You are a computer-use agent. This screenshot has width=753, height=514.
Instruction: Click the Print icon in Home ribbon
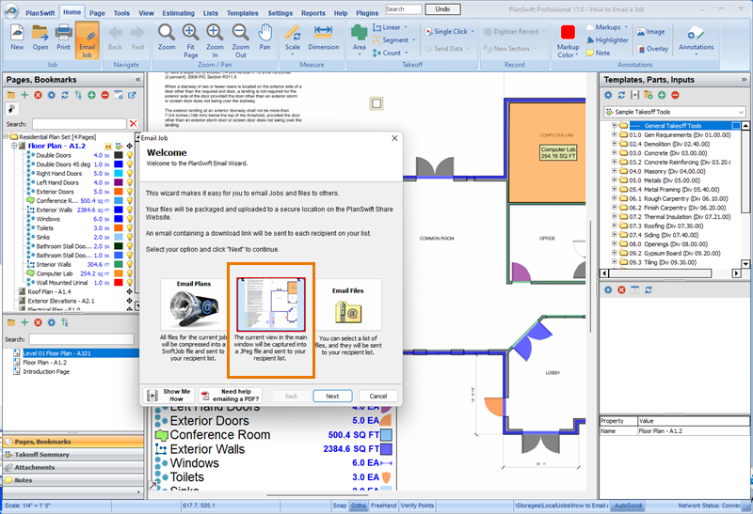[63, 38]
